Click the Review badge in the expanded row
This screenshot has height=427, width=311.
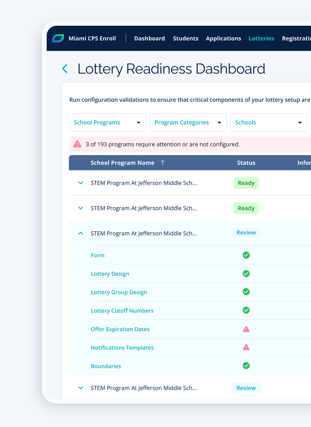[x=246, y=232]
